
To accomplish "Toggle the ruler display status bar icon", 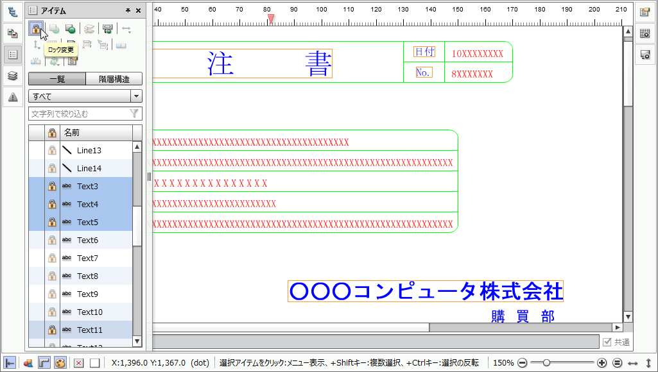I will [x=44, y=363].
